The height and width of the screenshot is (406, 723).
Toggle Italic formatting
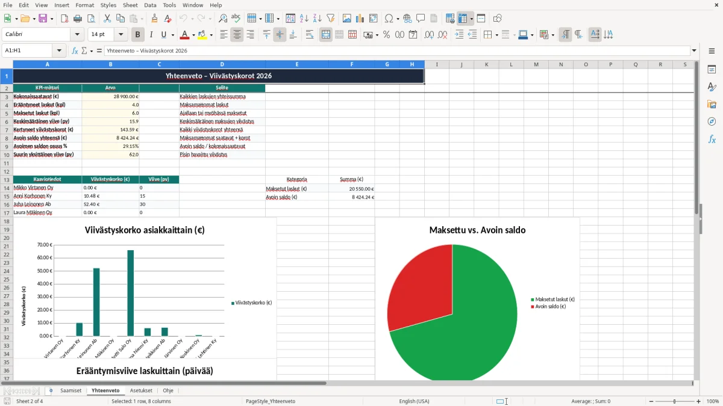(x=151, y=35)
